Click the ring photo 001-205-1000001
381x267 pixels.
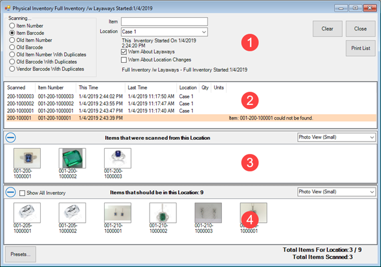(25, 213)
